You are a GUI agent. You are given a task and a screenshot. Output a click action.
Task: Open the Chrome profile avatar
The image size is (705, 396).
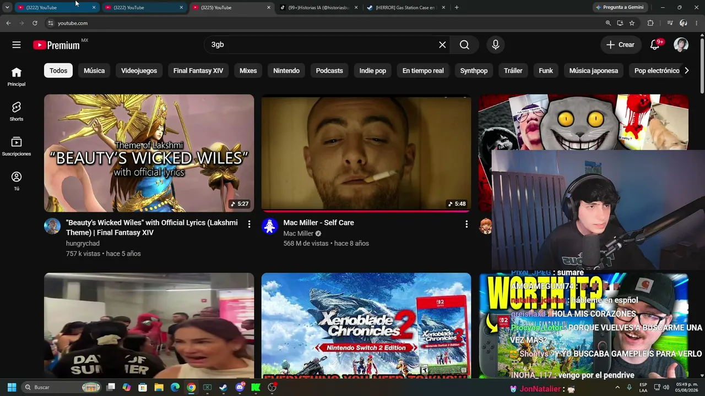click(683, 23)
